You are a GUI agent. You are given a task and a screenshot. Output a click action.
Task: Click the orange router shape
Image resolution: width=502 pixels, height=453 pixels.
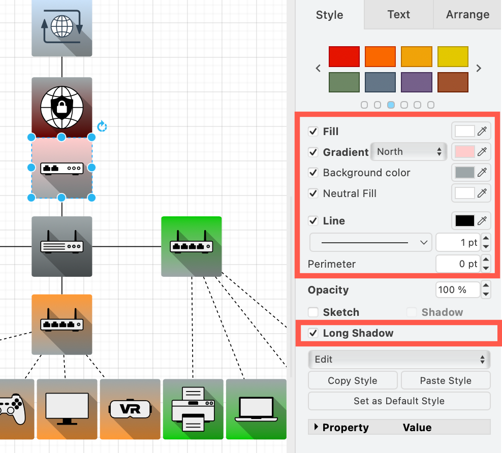click(61, 323)
